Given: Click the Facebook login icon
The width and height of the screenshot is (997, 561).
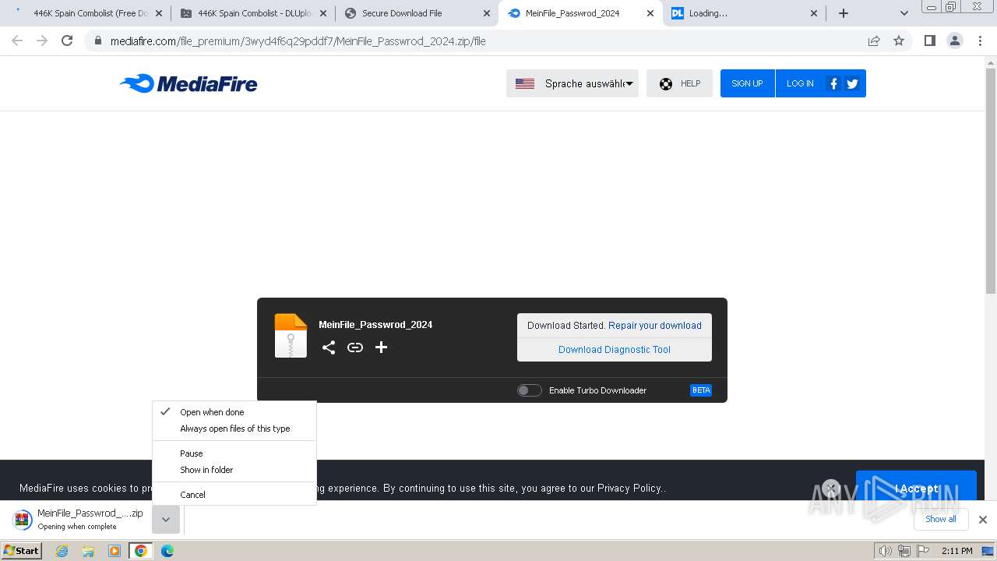Looking at the screenshot, I should [x=833, y=83].
